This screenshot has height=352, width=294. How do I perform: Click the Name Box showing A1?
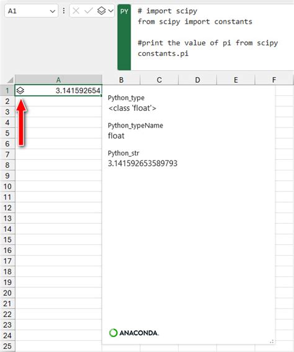pos(32,11)
